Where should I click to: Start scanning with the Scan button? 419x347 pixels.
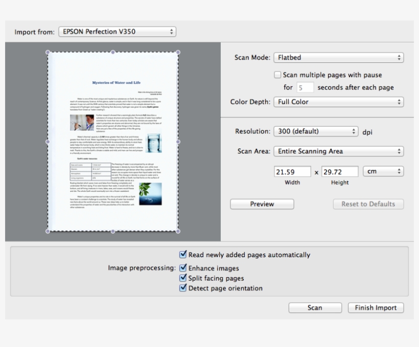[x=315, y=308]
